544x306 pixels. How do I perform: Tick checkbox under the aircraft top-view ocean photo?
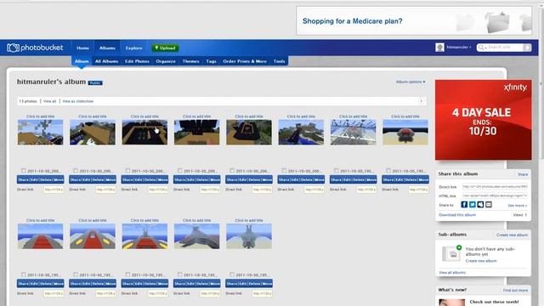click(x=232, y=275)
